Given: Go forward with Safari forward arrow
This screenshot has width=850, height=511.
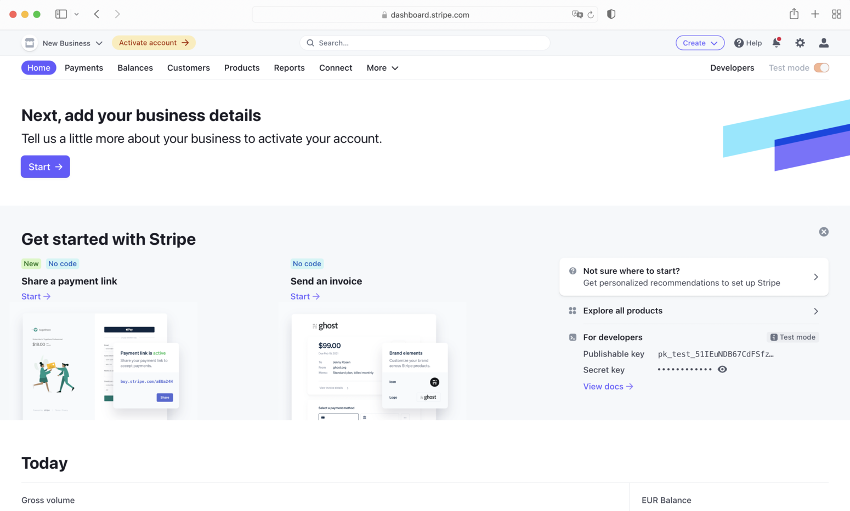Looking at the screenshot, I should pyautogui.click(x=117, y=14).
